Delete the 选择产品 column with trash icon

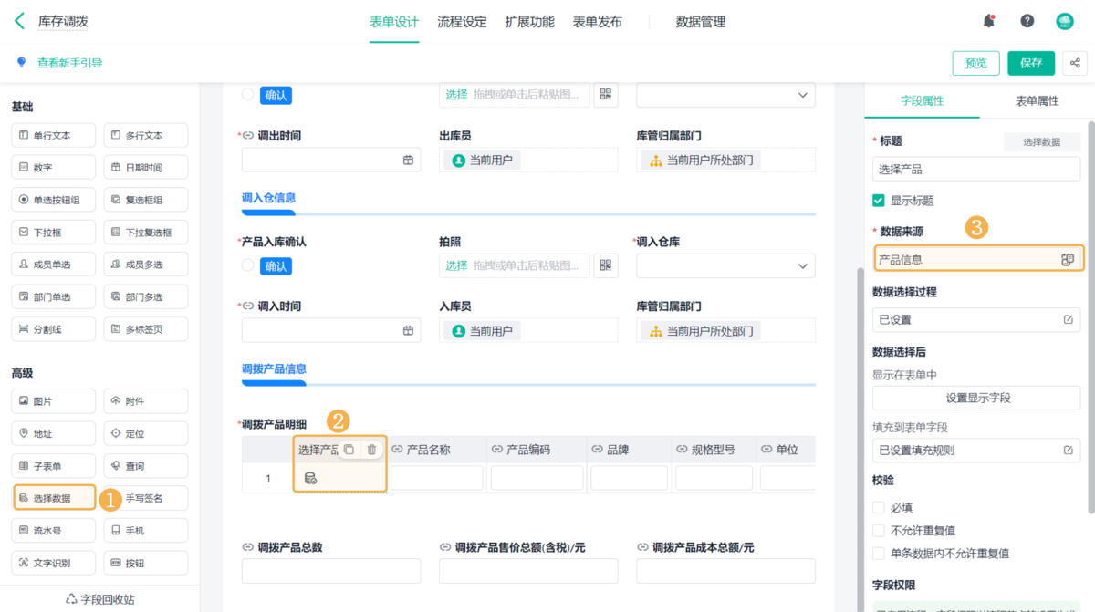click(371, 450)
